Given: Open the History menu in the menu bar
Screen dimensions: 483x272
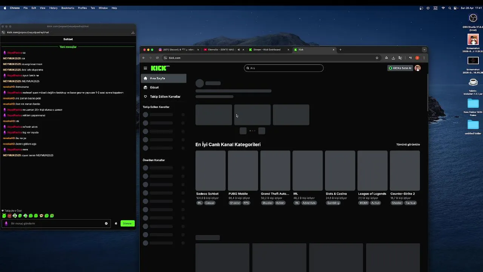Looking at the screenshot, I should tap(53, 8).
